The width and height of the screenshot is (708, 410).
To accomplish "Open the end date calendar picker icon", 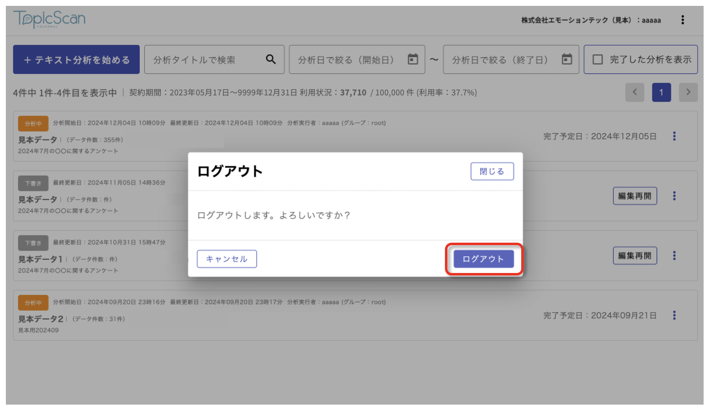I will coord(567,59).
